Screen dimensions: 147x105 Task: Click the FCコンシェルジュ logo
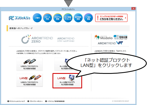click(19, 18)
